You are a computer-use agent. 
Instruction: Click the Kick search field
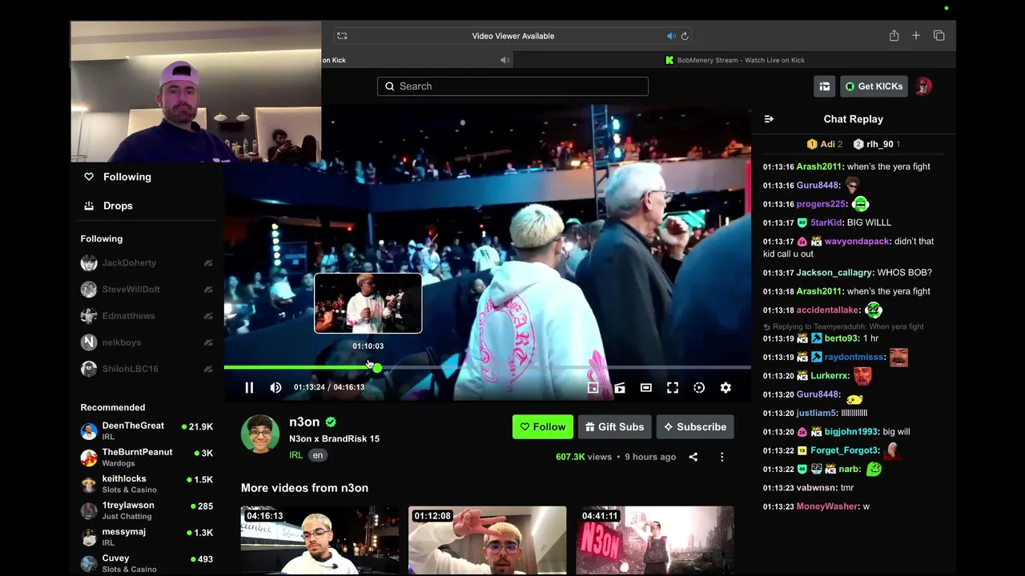click(x=512, y=86)
